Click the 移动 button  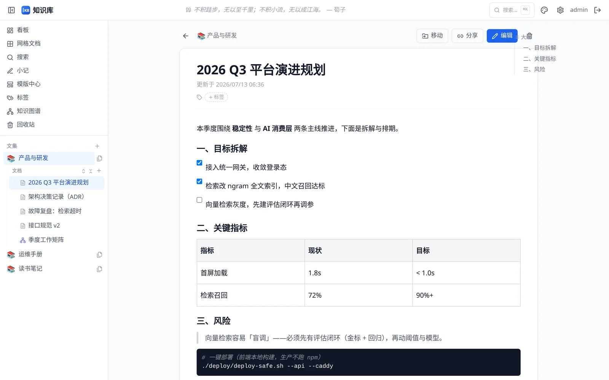coord(432,36)
